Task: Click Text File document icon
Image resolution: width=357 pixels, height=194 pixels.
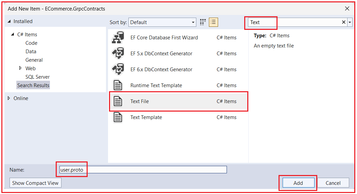Action: [118, 101]
